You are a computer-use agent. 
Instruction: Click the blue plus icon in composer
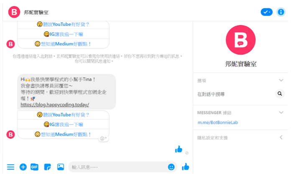point(23,167)
